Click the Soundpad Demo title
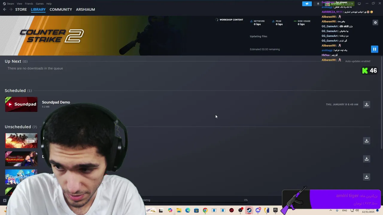This screenshot has height=215, width=383. pyautogui.click(x=56, y=102)
